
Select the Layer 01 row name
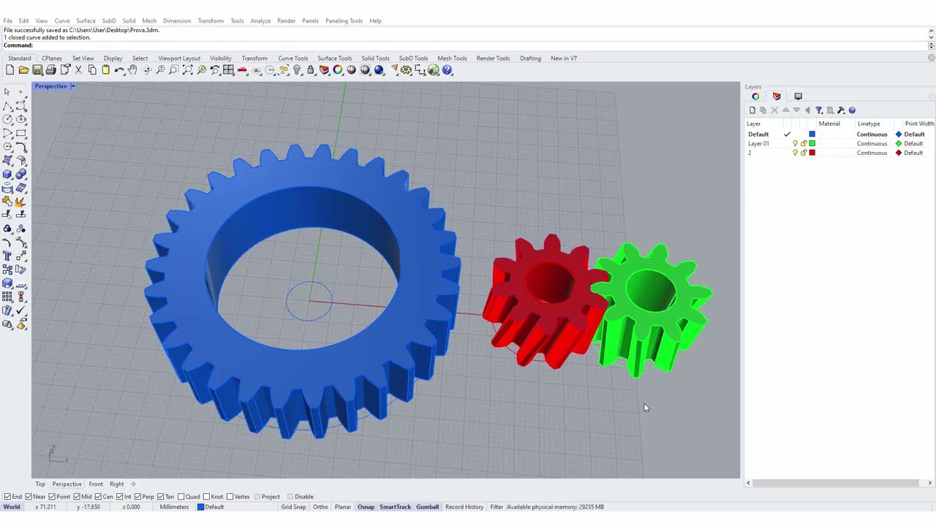pos(758,144)
